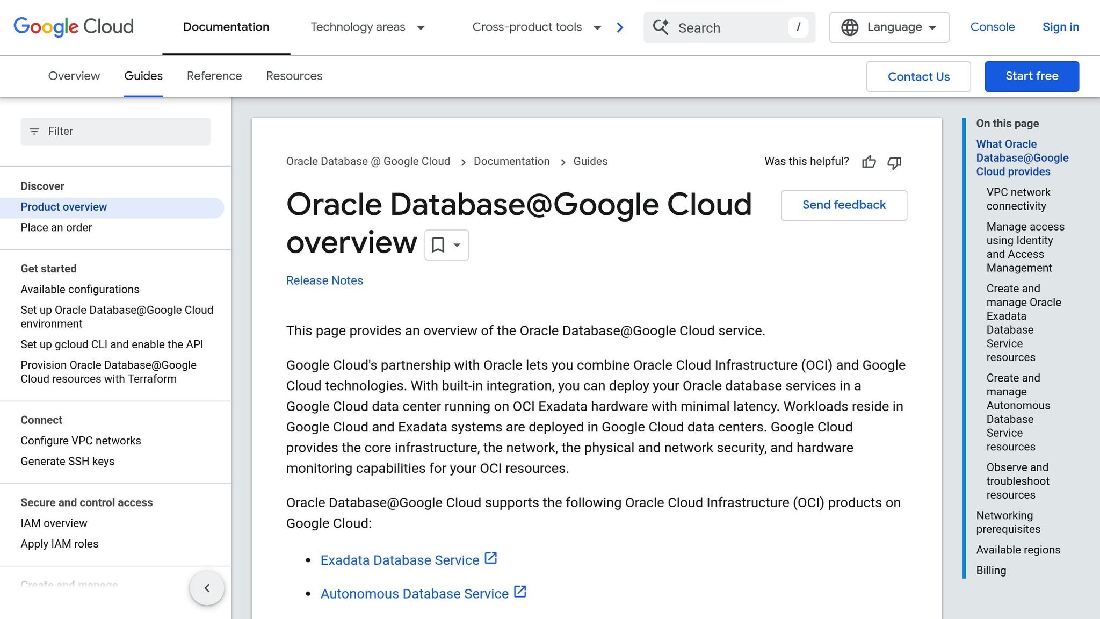Switch to the Reference tab
This screenshot has height=619, width=1100.
pyautogui.click(x=214, y=76)
